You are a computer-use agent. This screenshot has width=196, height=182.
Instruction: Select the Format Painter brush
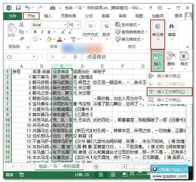22,39
